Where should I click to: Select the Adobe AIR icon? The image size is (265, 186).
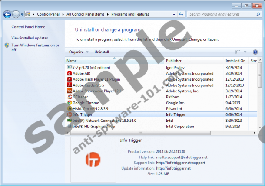click(70, 74)
